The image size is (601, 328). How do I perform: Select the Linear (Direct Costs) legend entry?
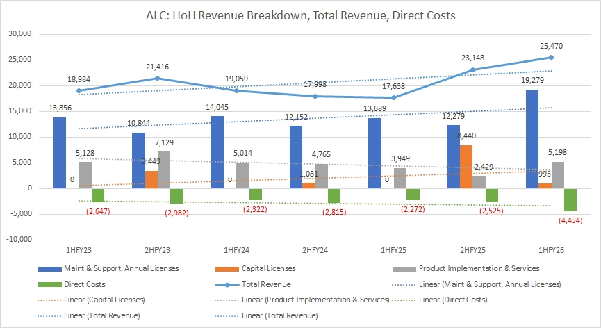pyautogui.click(x=444, y=299)
